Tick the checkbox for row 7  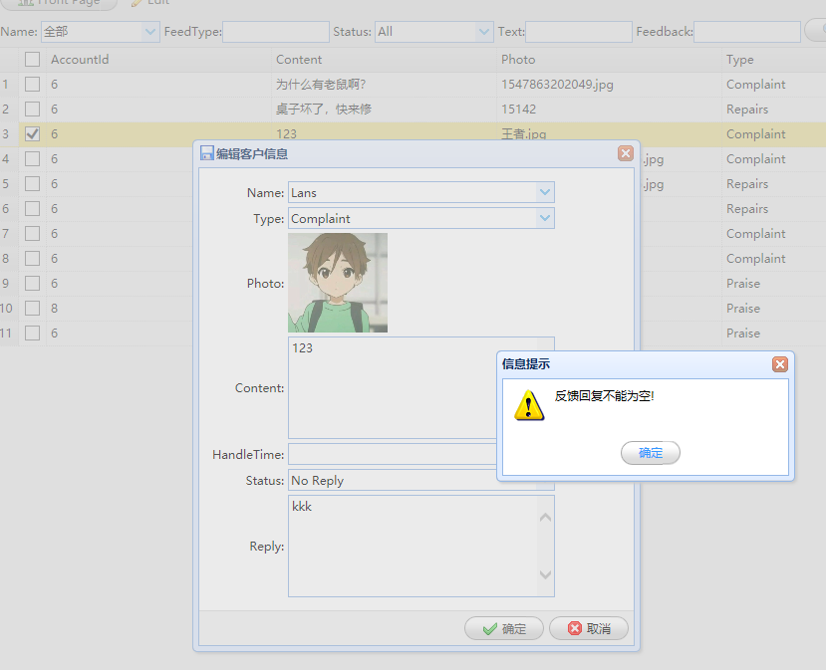(x=32, y=234)
